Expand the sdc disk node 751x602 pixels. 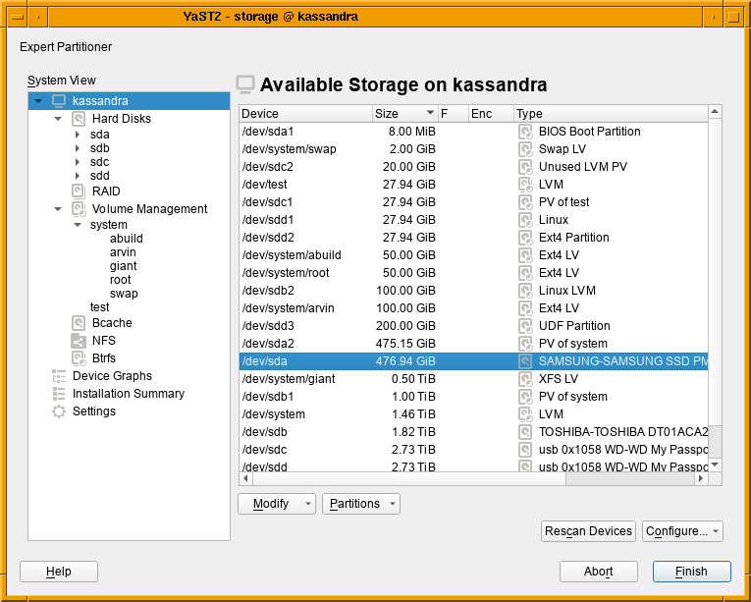click(x=78, y=162)
